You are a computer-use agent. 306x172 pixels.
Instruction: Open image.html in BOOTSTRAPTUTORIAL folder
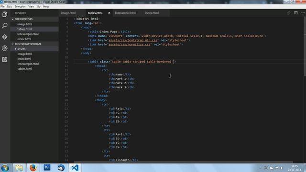(x=34, y=54)
